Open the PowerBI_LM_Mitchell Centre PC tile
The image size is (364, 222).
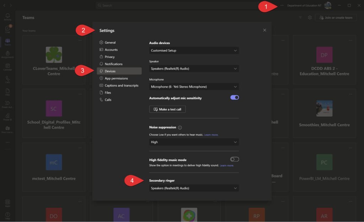(x=324, y=162)
